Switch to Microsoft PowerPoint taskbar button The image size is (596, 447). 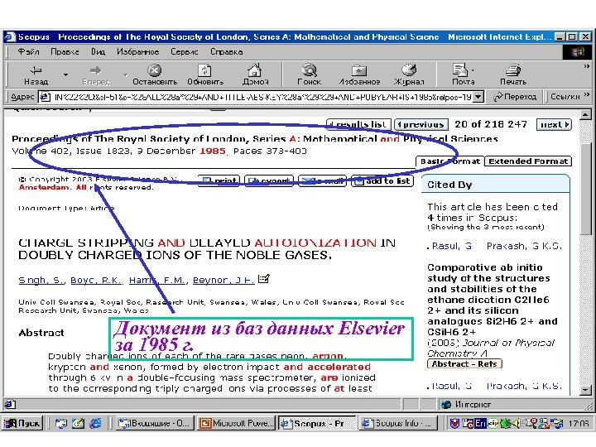point(236,424)
